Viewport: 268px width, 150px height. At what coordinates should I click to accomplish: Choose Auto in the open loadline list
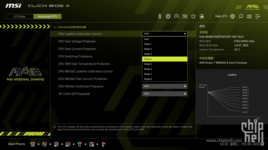pos(165,39)
